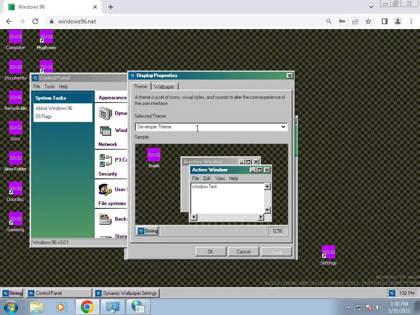The width and height of the screenshot is (420, 315).
Task: Select the Documents desktop icon
Action: click(16, 71)
